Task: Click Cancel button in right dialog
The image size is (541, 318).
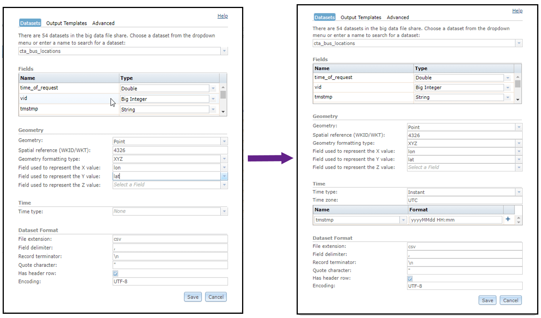Action: point(510,300)
